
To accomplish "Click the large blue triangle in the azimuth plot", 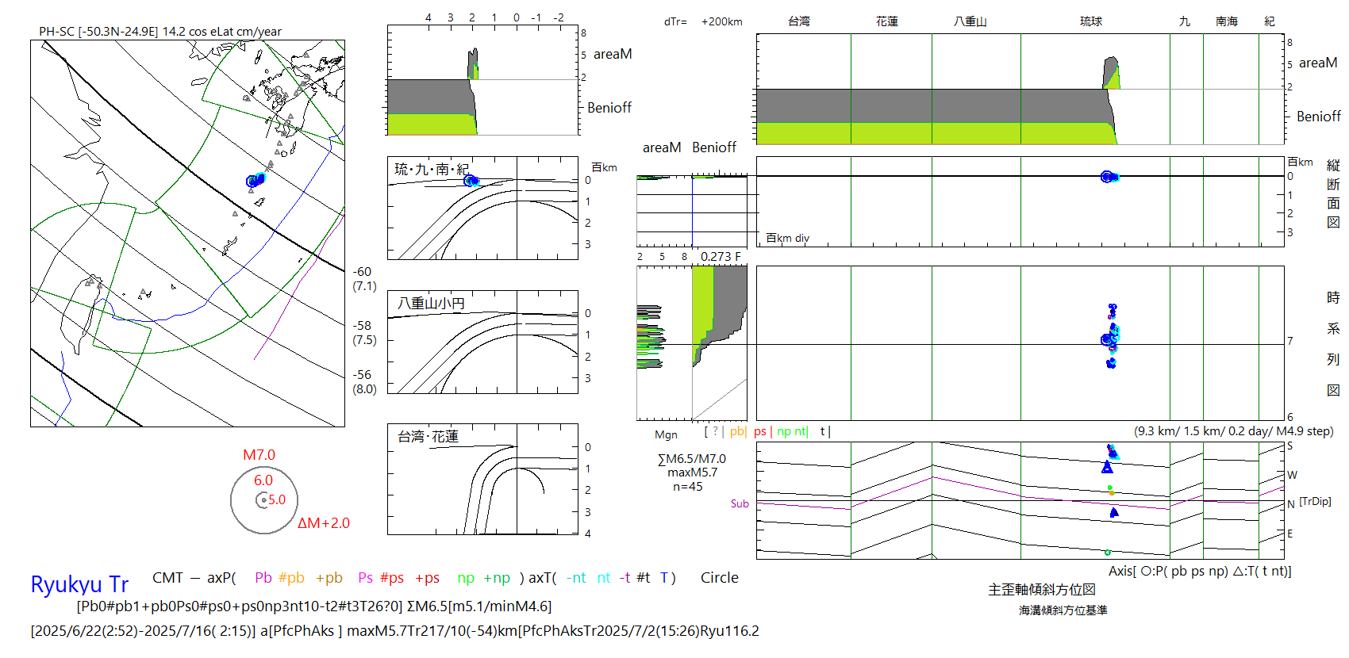I will [1107, 468].
